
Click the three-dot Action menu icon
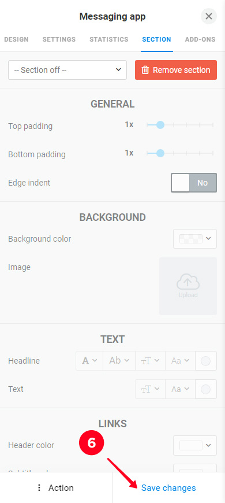pyautogui.click(x=39, y=487)
